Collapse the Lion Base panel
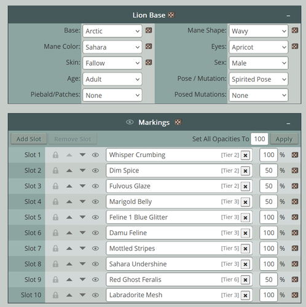 click(x=288, y=16)
